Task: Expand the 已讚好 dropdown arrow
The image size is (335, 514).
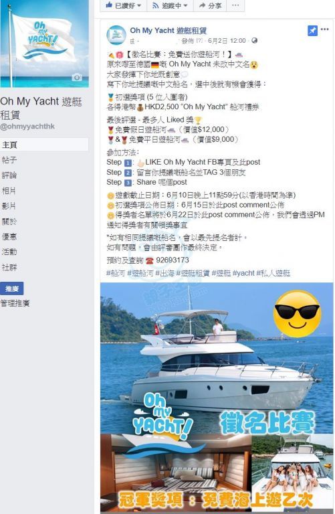Action: click(139, 5)
